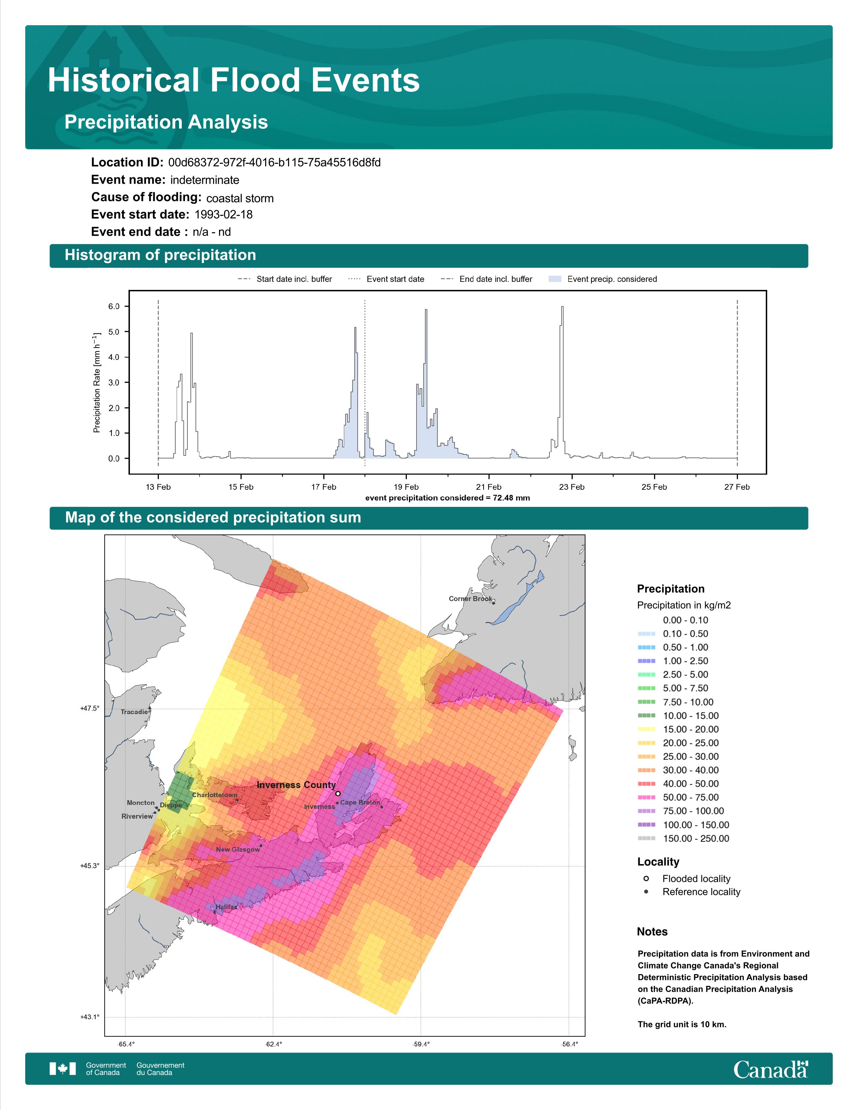Click the 19 Feb axis label
This screenshot has height=1110, width=858.
406,487
